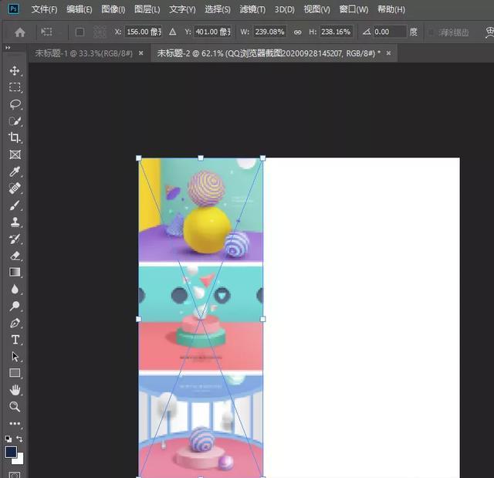
Task: Choose the Clone Stamp tool
Action: tap(15, 222)
